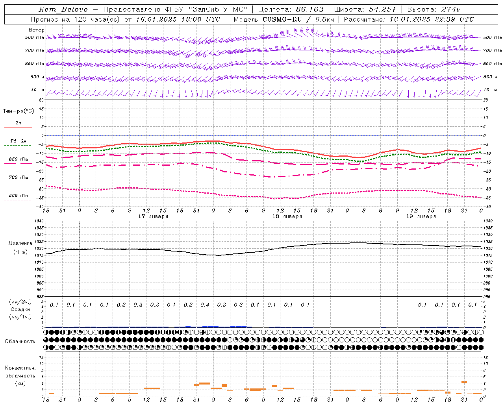
Task: Click the Td 2м legend label
Action: 18,141
